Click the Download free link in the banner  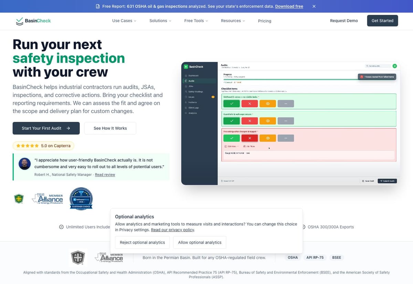pos(289,7)
